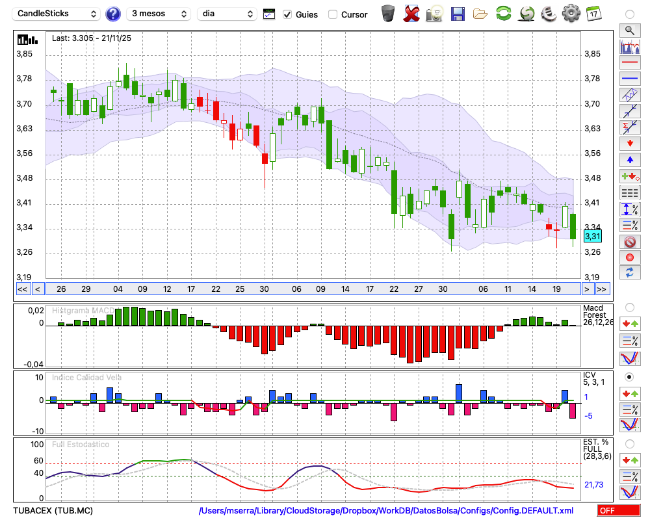
Task: Select the ICV panel radio button
Action: [x=630, y=377]
